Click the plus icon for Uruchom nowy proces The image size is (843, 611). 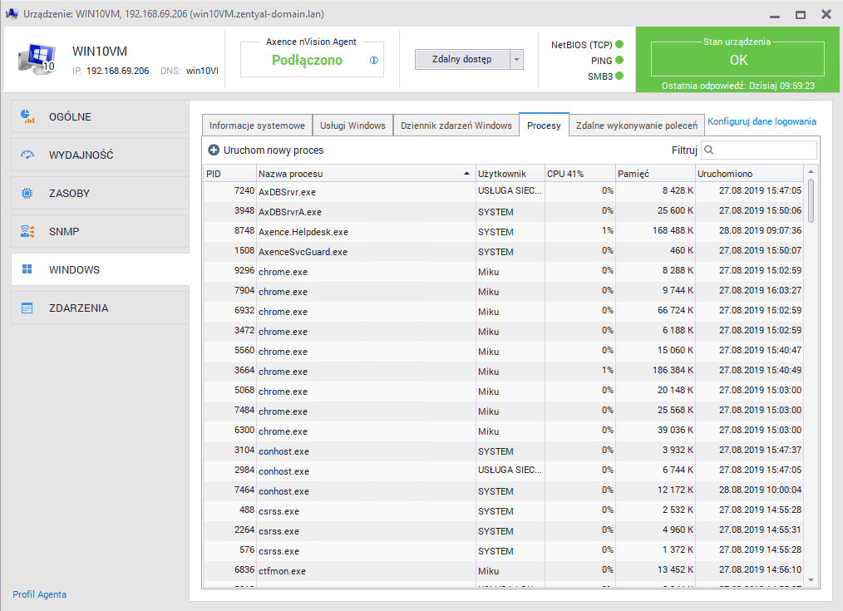(x=214, y=150)
